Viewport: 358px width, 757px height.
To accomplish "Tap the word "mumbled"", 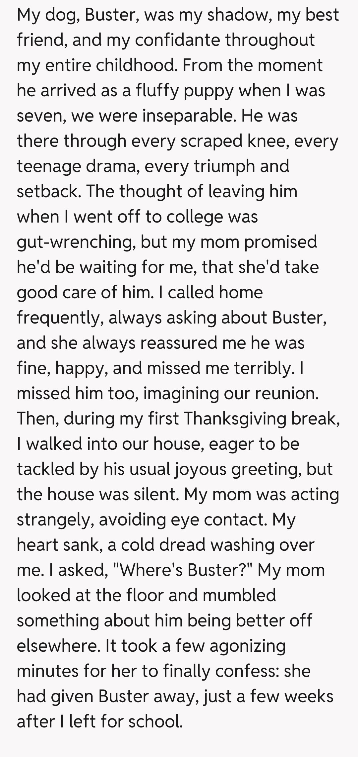I will [x=239, y=595].
